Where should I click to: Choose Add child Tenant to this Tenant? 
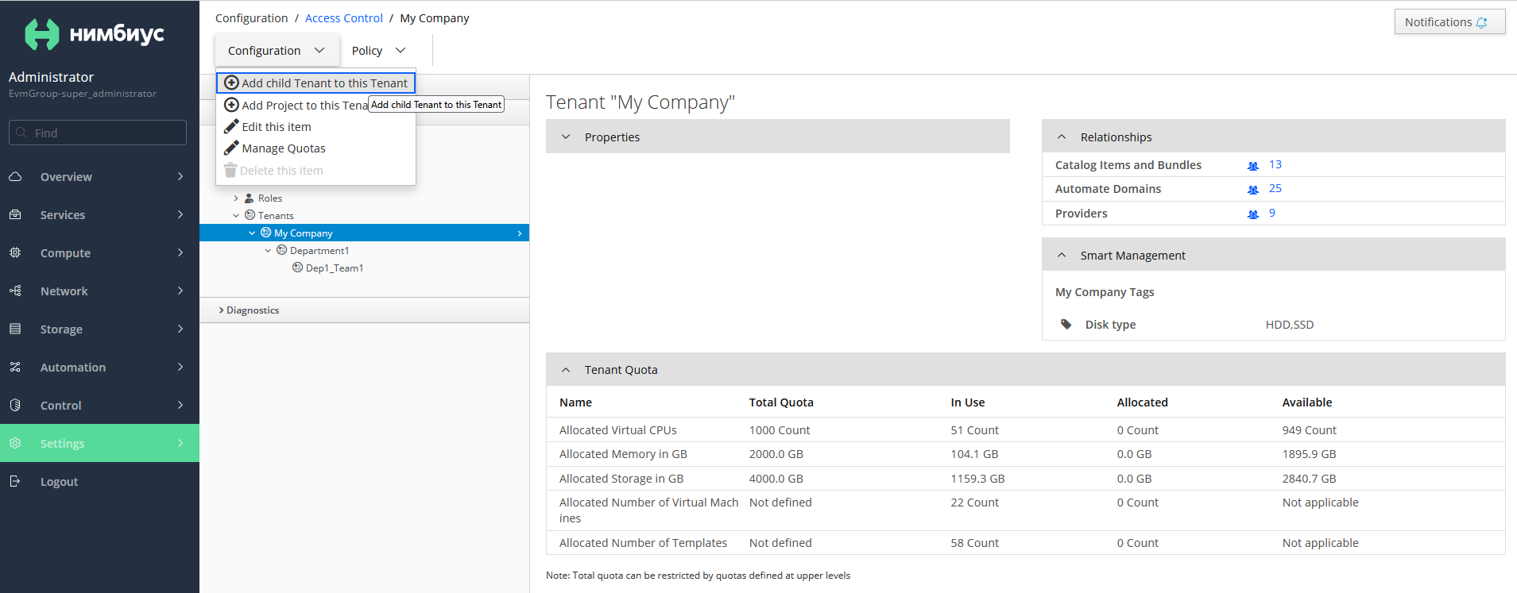click(x=316, y=83)
